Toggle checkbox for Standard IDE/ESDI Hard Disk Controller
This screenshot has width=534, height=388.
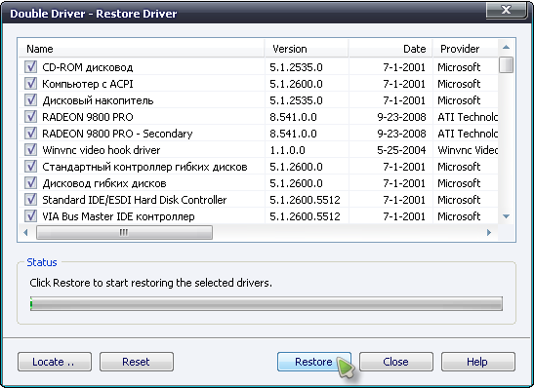[30, 199]
